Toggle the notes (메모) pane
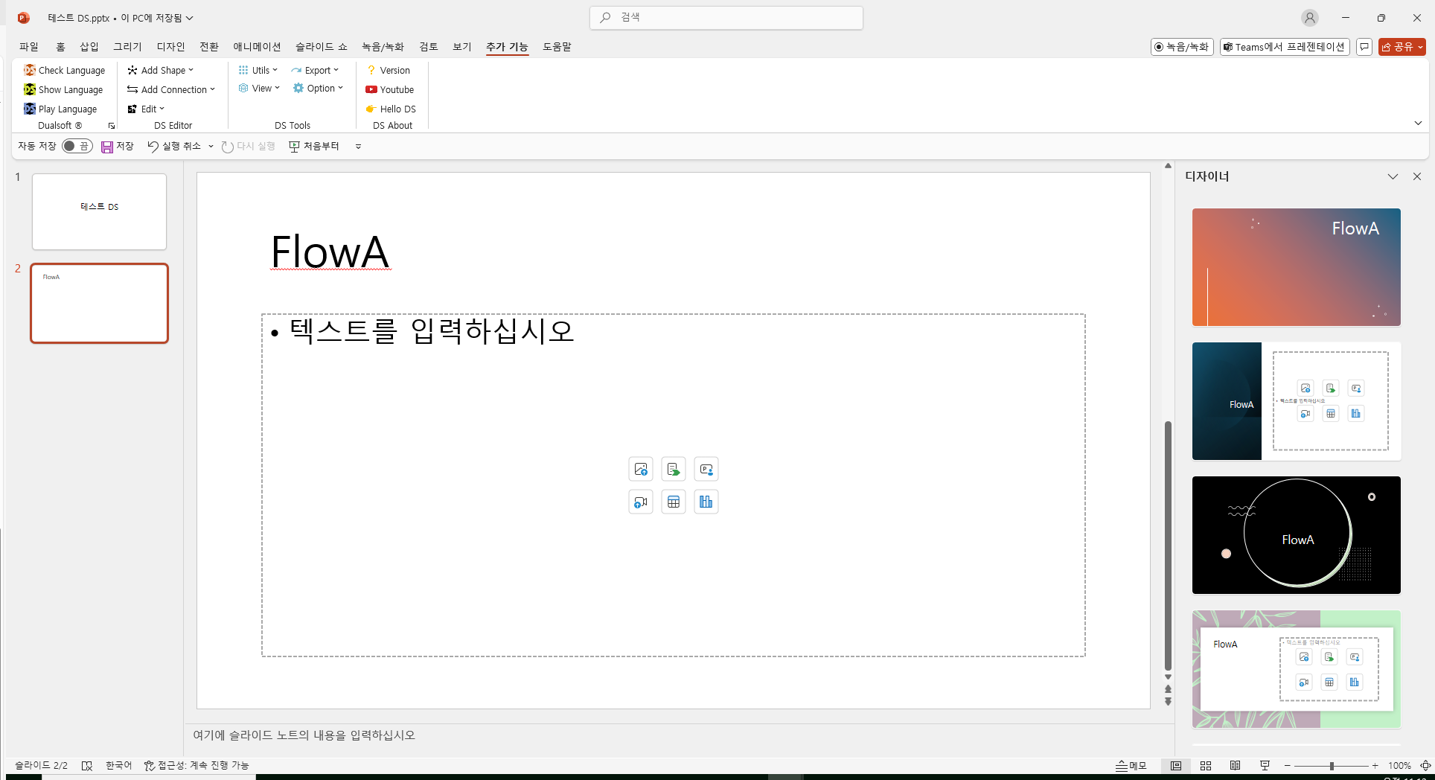The width and height of the screenshot is (1435, 780). click(x=1131, y=766)
